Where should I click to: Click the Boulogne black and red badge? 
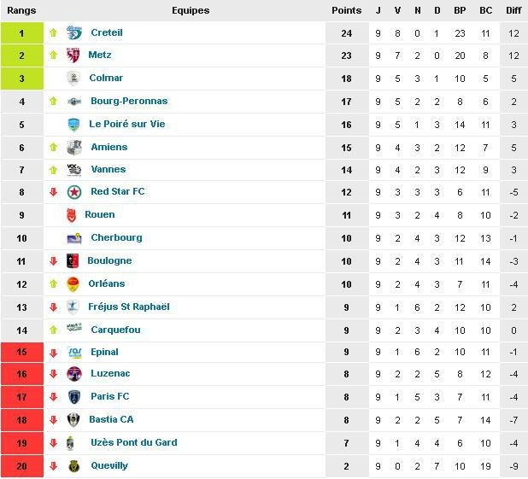point(73,261)
